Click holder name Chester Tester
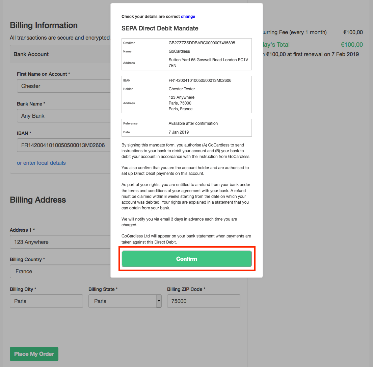 point(182,89)
